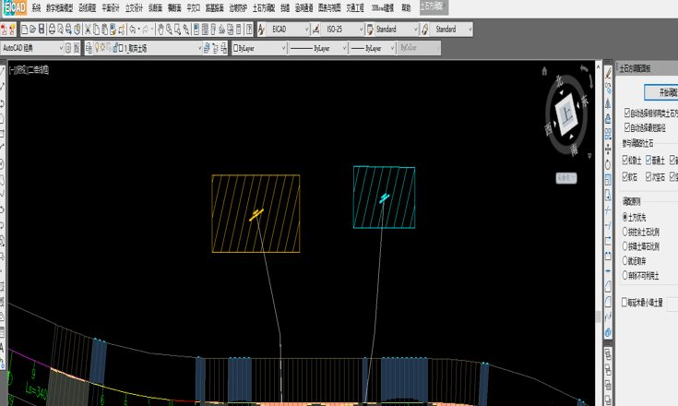This screenshot has width=678, height=406.
Task: Click the Cut scissors icon
Action: (x=88, y=30)
